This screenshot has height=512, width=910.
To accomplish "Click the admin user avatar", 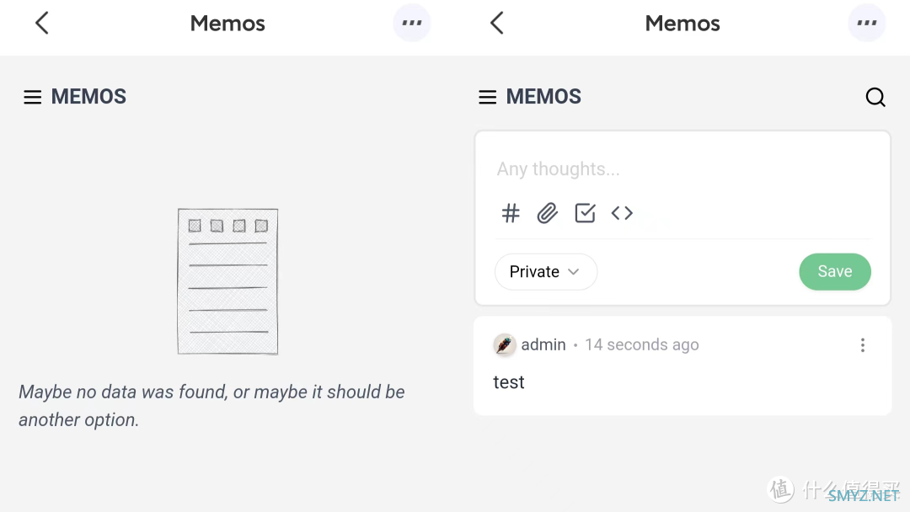I will pyautogui.click(x=505, y=344).
